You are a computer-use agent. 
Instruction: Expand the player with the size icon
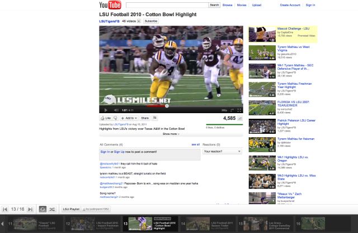(x=232, y=110)
